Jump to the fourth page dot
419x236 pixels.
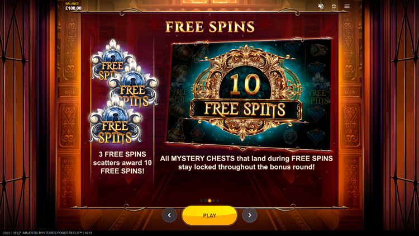pyautogui.click(x=213, y=201)
